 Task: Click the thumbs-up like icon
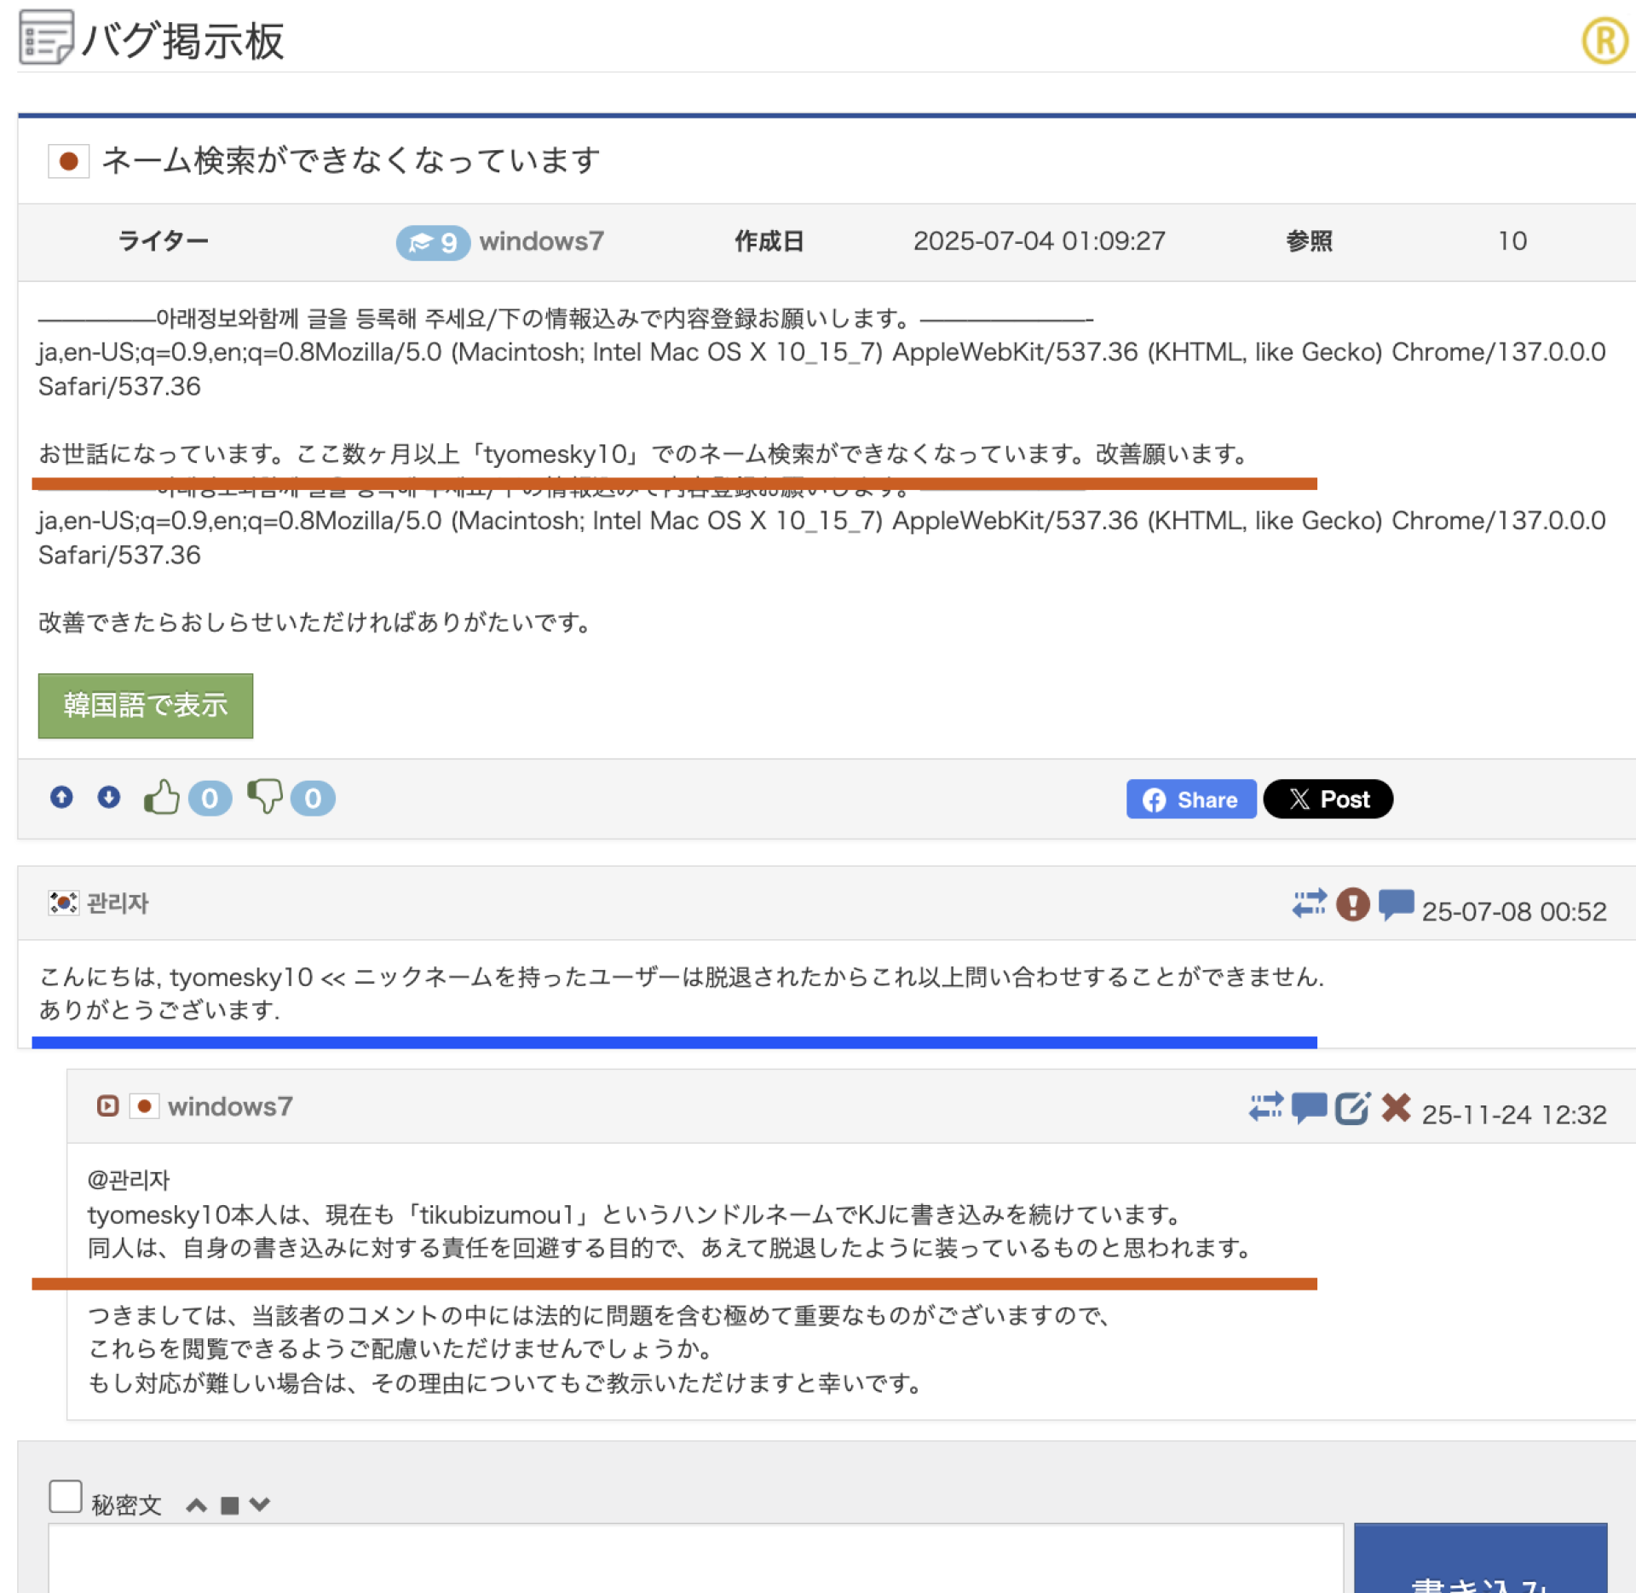pos(161,798)
